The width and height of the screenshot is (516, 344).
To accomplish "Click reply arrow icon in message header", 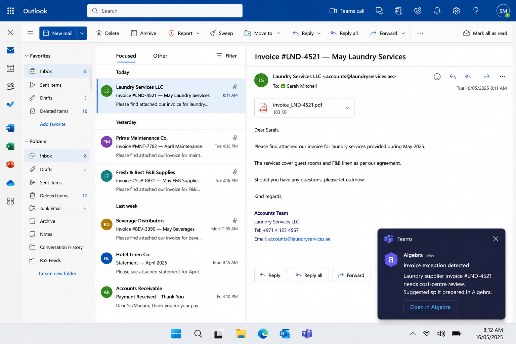I will [x=453, y=77].
